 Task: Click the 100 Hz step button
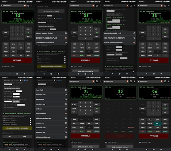point(74,108)
